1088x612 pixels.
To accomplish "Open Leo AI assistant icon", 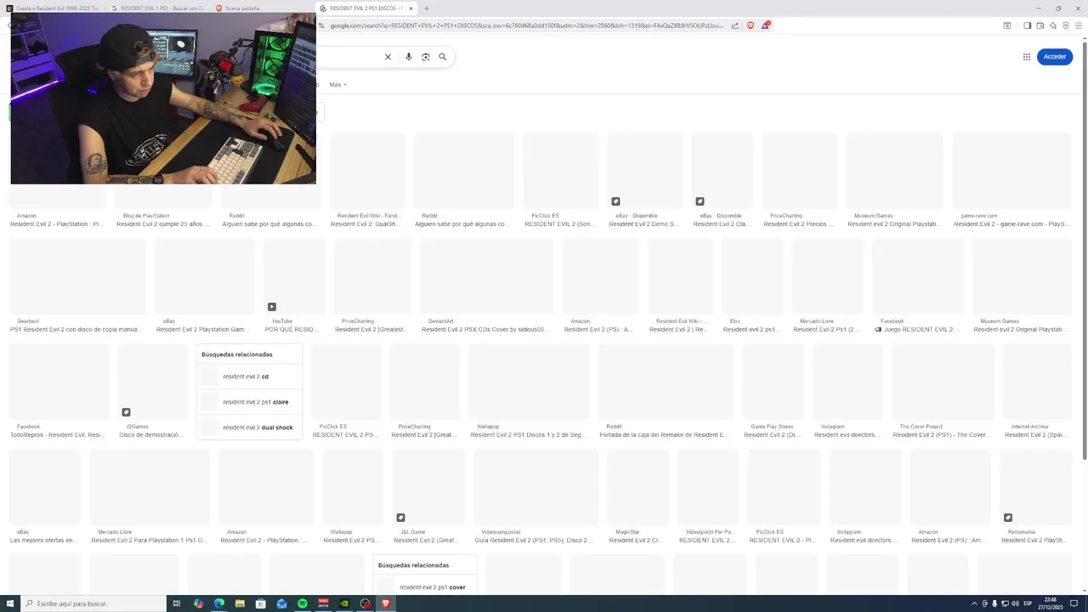I will pos(1052,25).
